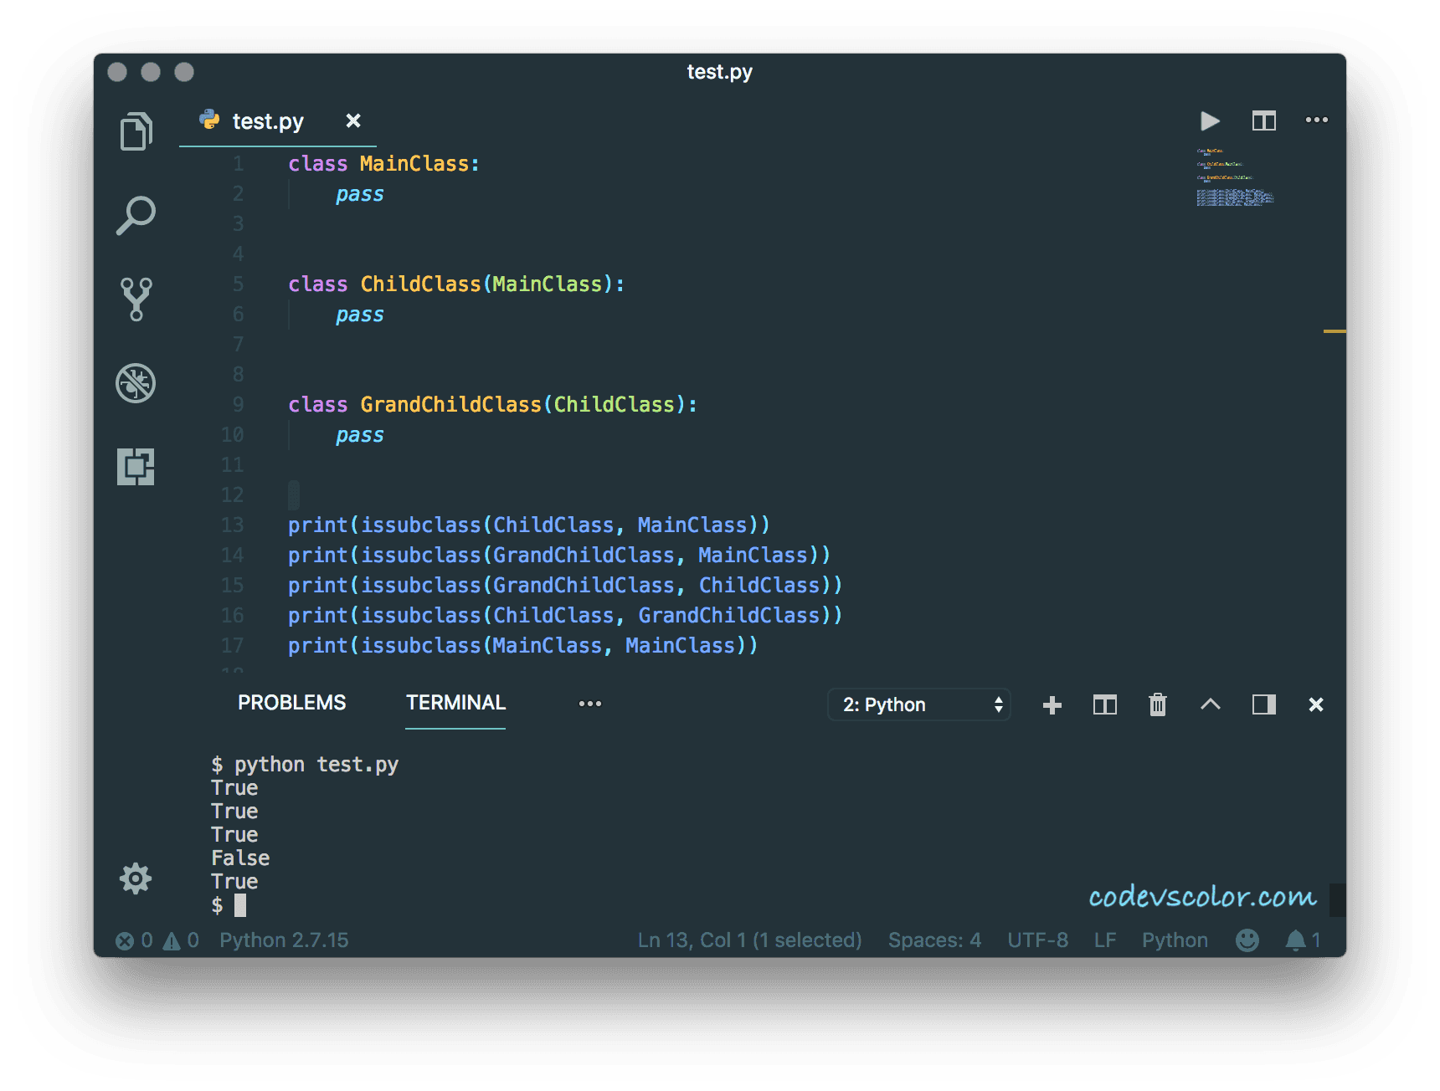Split the editor to the right
Screen dimensions: 1440x1091
[1264, 120]
